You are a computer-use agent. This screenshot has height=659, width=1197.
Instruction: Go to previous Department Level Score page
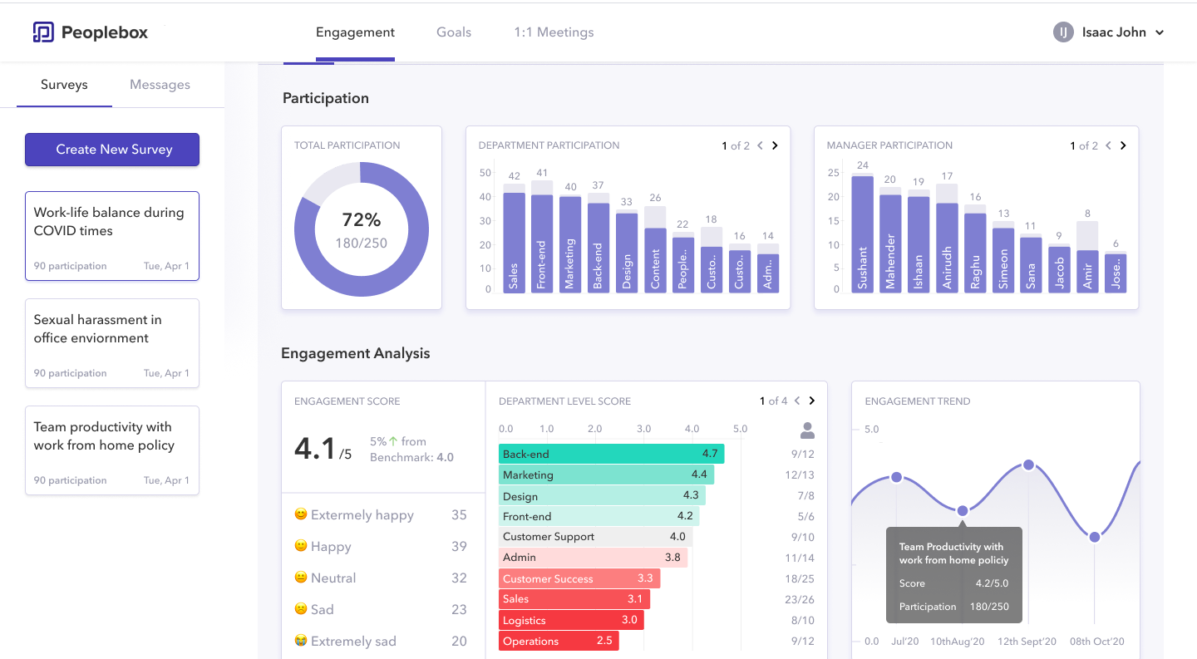(796, 401)
